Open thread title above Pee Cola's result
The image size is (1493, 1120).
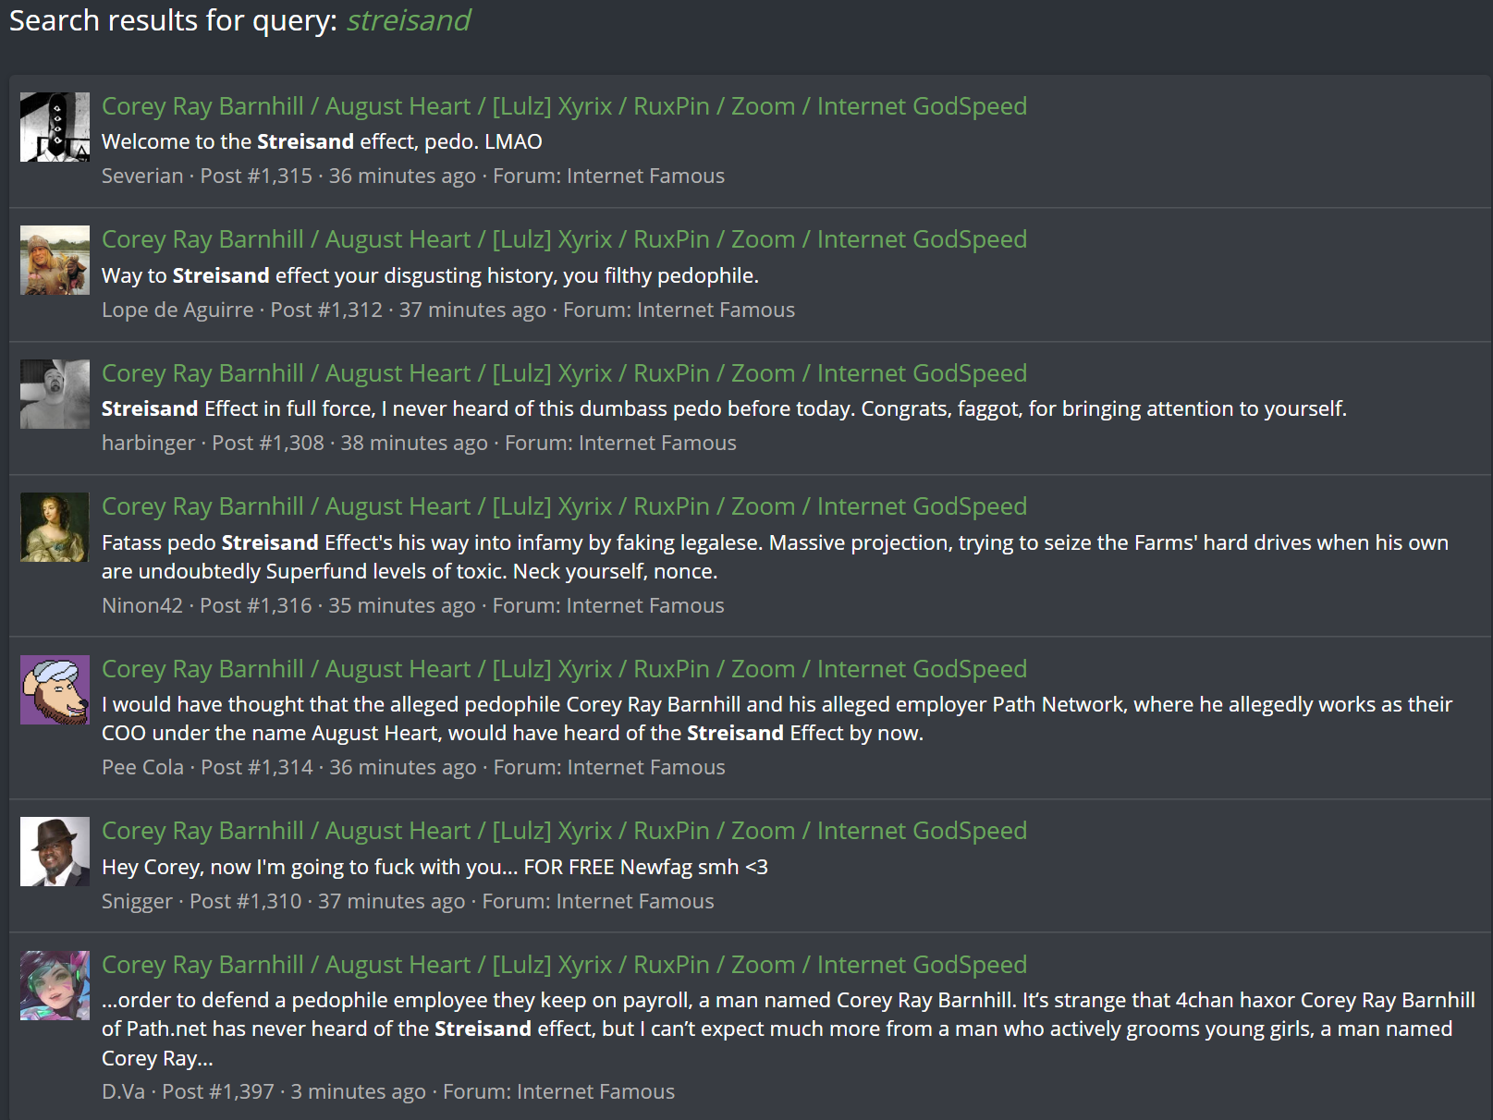pos(564,669)
